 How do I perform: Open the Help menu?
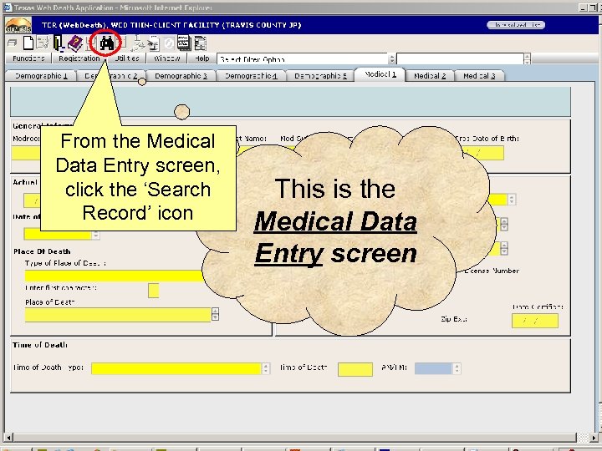[202, 58]
